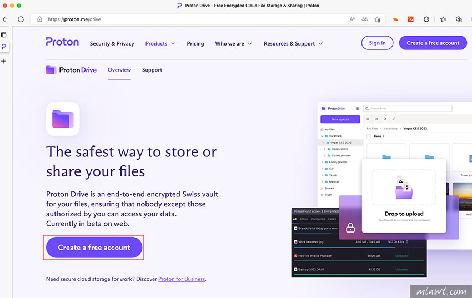
Task: Click Create a free account below the description
Action: tap(94, 248)
